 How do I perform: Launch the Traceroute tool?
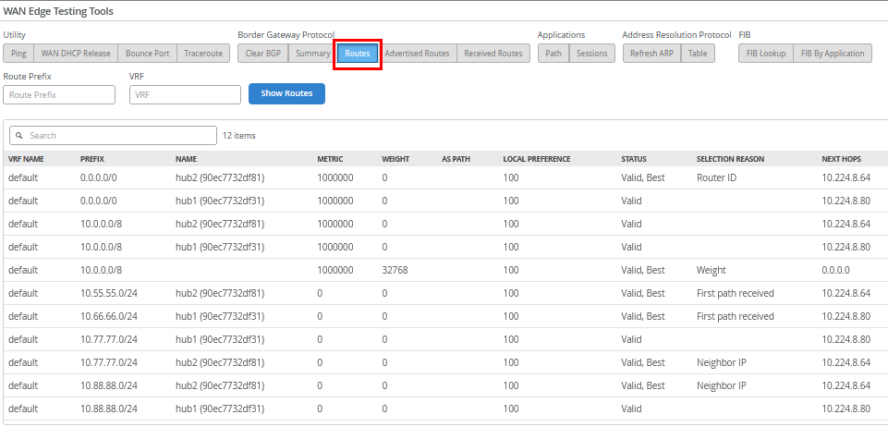tap(202, 54)
